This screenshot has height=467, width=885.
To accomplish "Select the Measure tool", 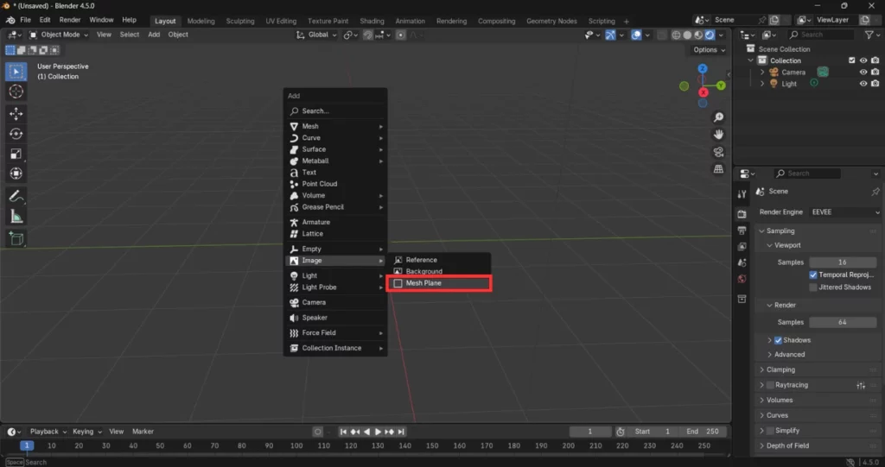I will pyautogui.click(x=16, y=216).
